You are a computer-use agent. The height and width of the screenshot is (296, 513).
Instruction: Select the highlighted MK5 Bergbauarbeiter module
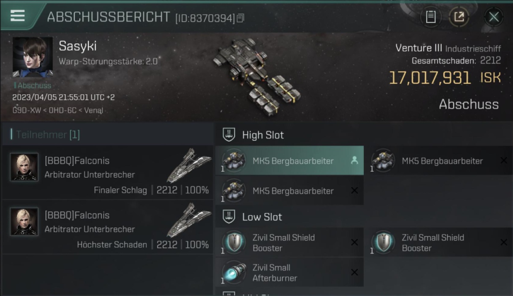(289, 161)
